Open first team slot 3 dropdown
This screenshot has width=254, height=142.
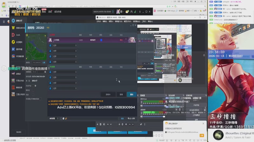65,56
